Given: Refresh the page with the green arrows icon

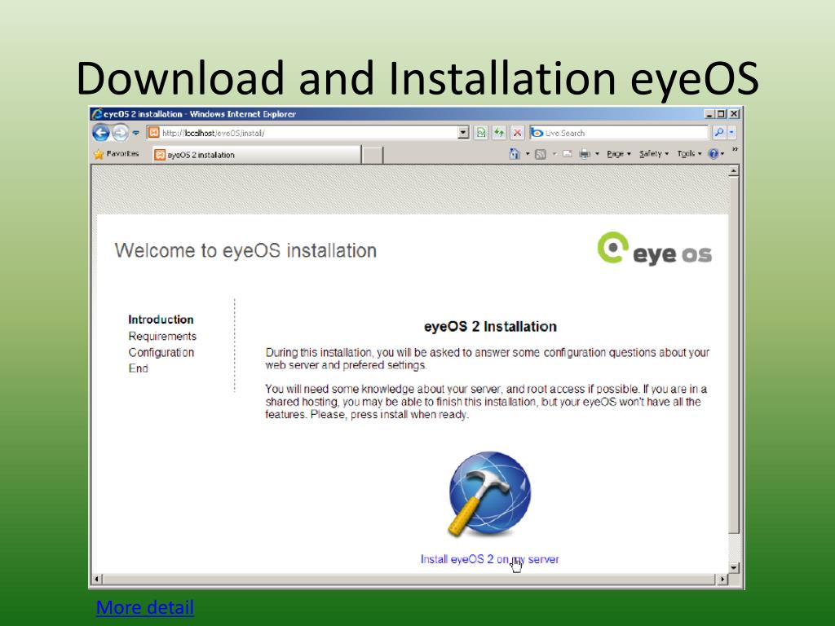Looking at the screenshot, I should (499, 133).
